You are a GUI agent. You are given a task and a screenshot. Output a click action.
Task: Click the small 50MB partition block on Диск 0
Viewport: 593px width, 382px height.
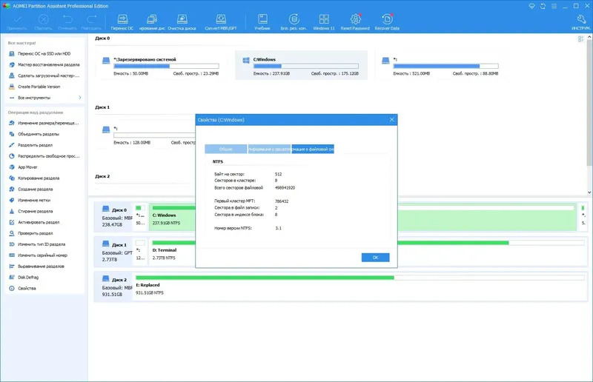click(x=141, y=216)
